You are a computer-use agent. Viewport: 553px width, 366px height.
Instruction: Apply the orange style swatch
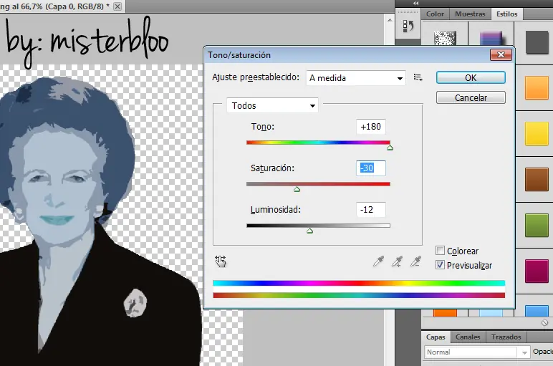tap(537, 88)
